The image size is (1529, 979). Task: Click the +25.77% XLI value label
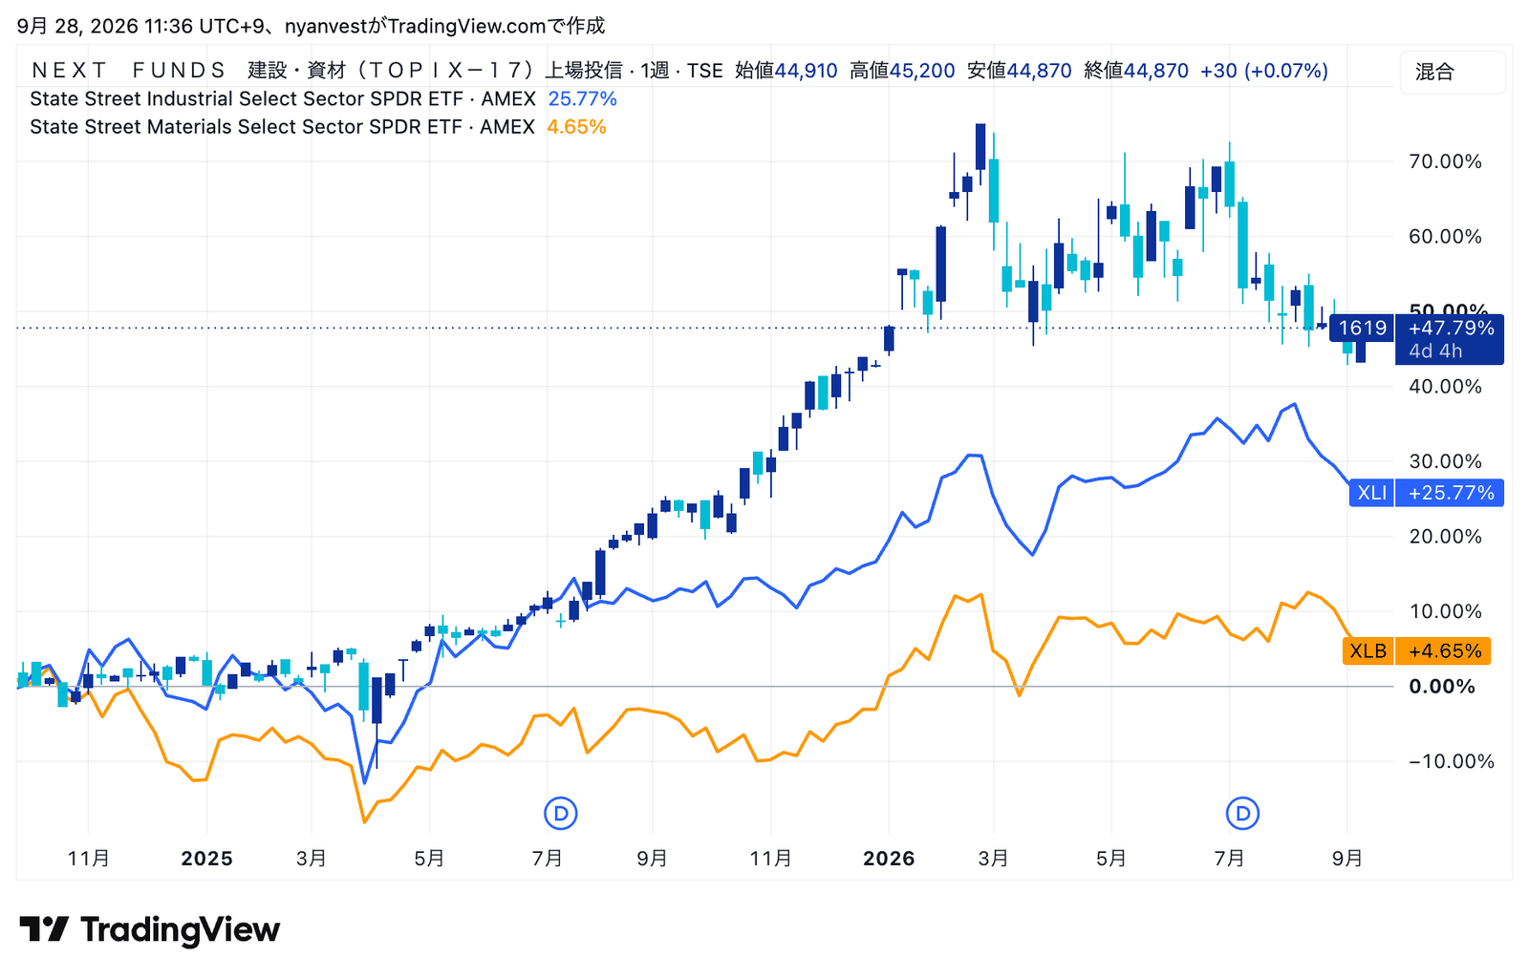point(1451,493)
